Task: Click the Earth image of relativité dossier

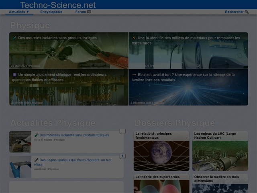Action: [161, 156]
